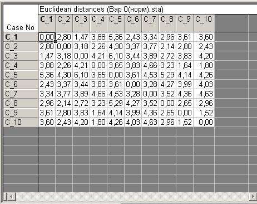Click the Case No header cell
The height and width of the screenshot is (204, 257).
click(21, 18)
